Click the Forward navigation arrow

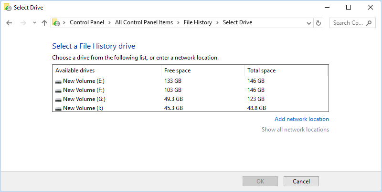coord(23,23)
